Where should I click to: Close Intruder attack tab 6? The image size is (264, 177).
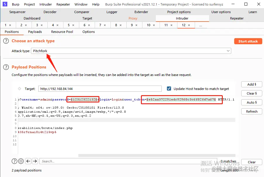89,25
